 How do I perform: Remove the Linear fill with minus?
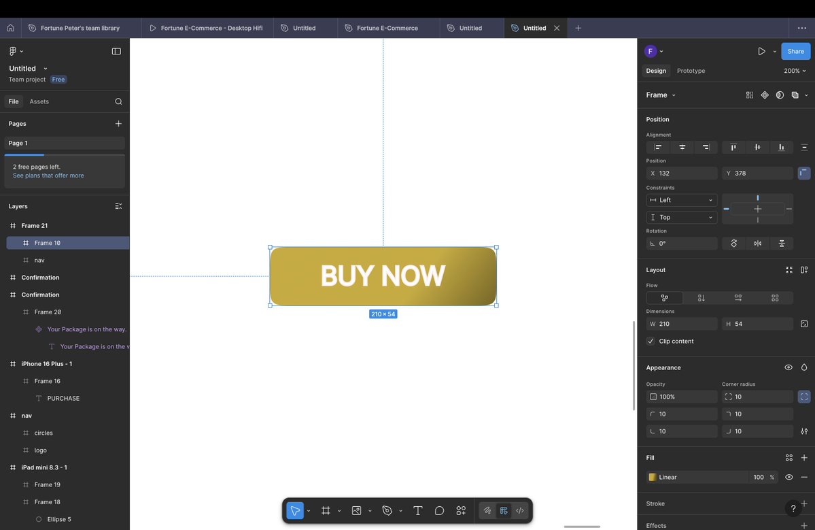tap(804, 477)
